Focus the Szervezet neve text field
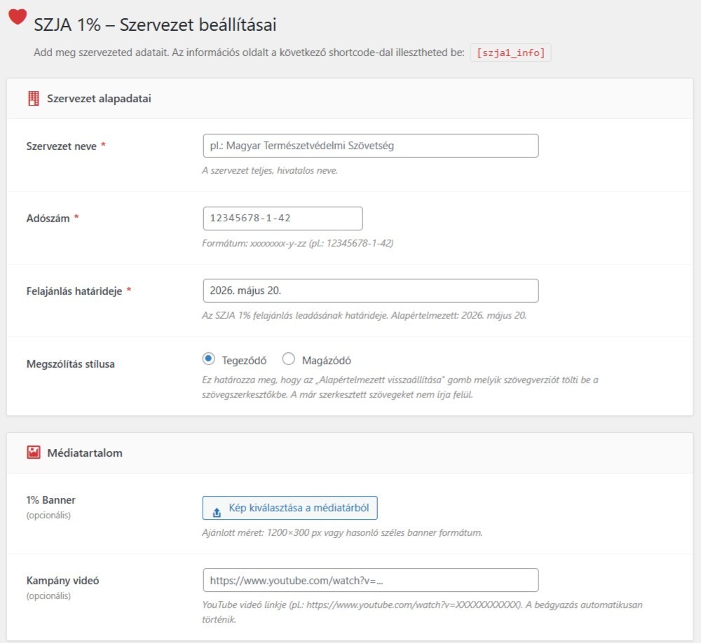The image size is (701, 643). (370, 146)
